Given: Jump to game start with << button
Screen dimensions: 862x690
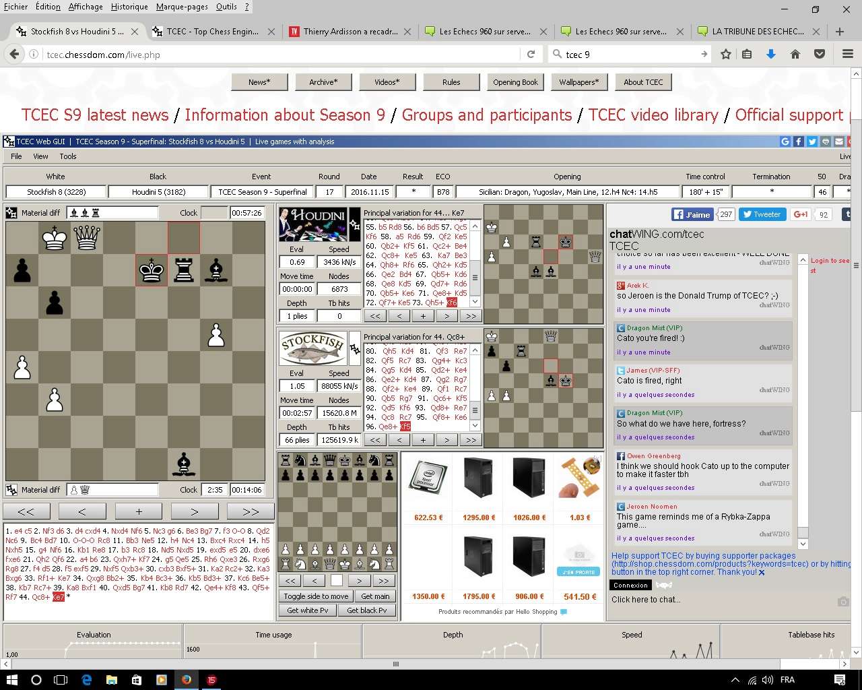Looking at the screenshot, I should (26, 511).
